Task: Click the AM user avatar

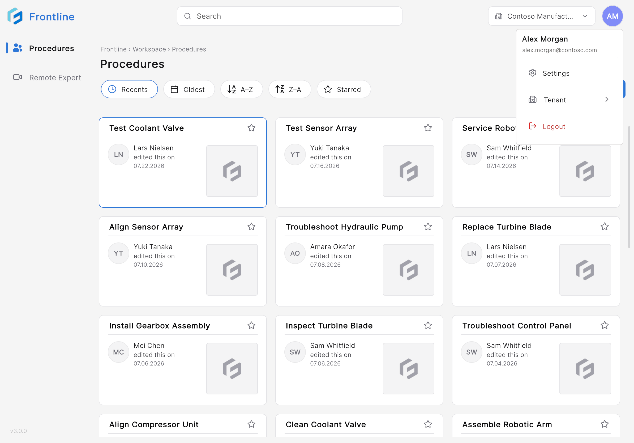Action: coord(612,16)
